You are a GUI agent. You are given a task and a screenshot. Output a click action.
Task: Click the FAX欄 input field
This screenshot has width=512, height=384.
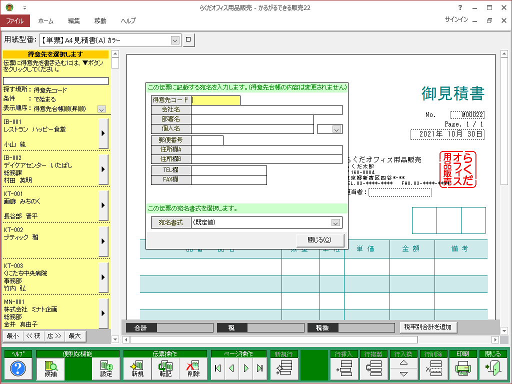229,179
